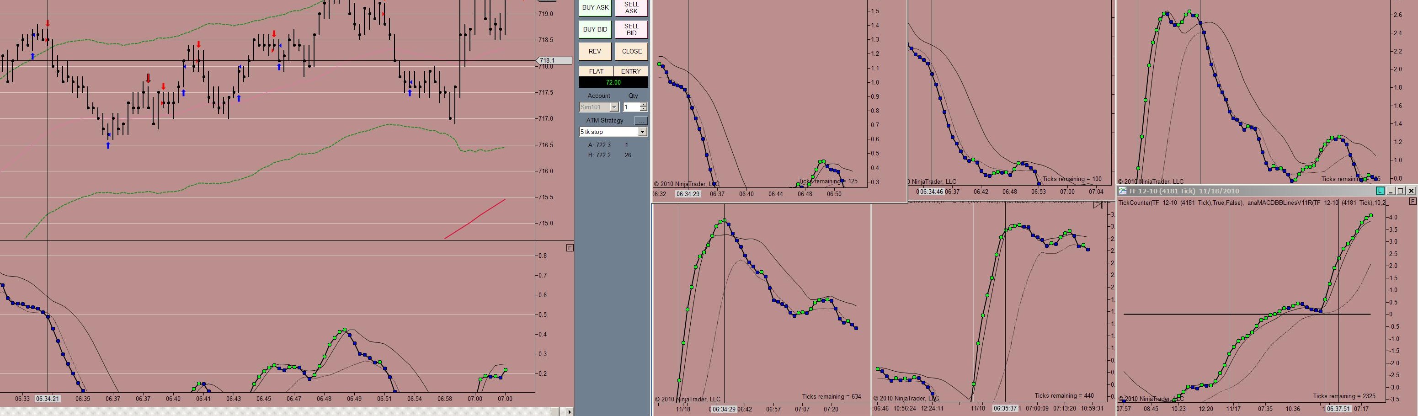Close the TF 12-10 (4181 Tick) window
This screenshot has height=416, width=1418.
(1412, 191)
